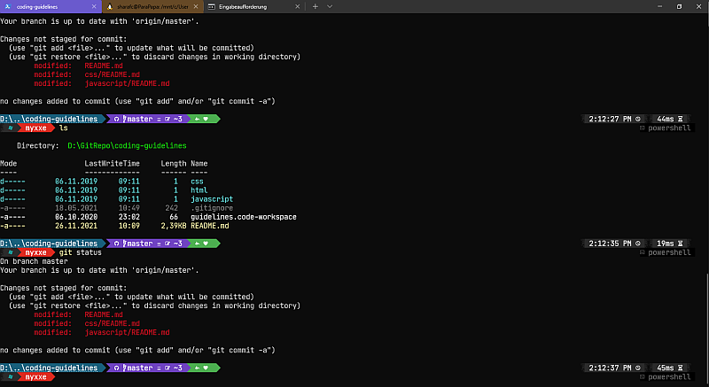Switch to the sharafc@ParaPapar tab
Viewport: 709px width, 387px height.
[x=152, y=7]
